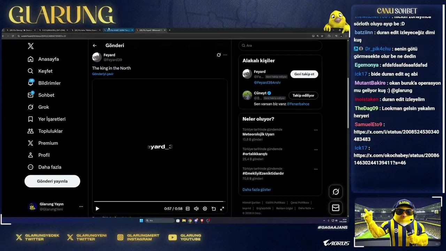Image resolution: width=446 pixels, height=251 pixels.
Task: Open more options for #EmekliyiEzeniktidardır trend
Action: (316, 169)
